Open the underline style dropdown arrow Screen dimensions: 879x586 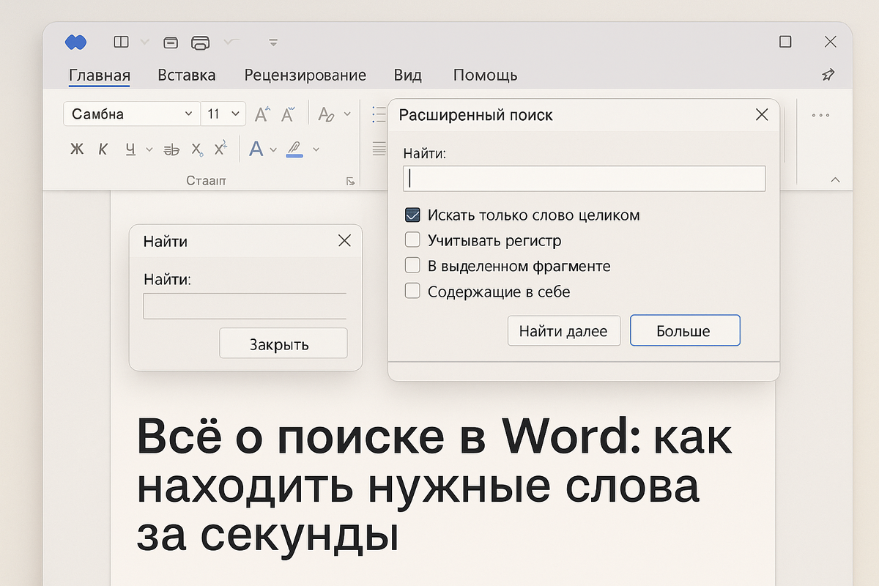click(x=149, y=149)
